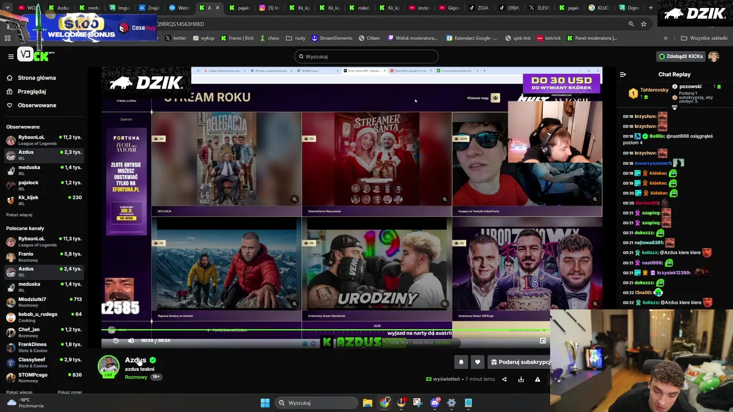Image resolution: width=733 pixels, height=412 pixels.
Task: Switch to the ELEVE X tab
Action: click(538, 8)
